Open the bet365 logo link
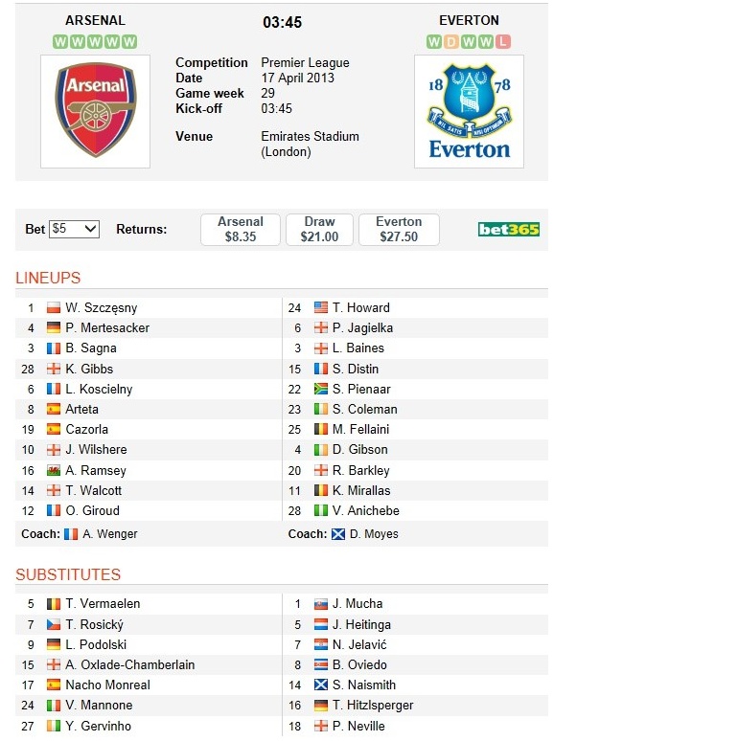 (x=509, y=229)
